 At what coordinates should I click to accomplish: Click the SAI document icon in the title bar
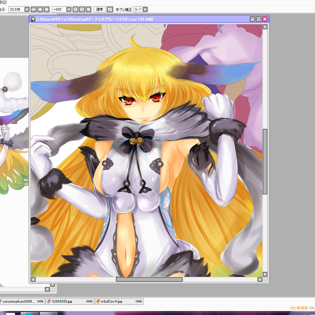coord(33,19)
